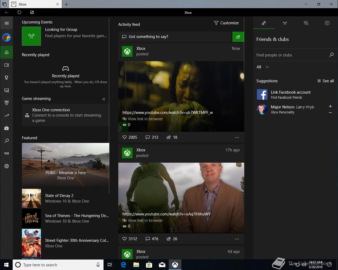
Task: Switch to Messages tab icon
Action: [306, 23]
